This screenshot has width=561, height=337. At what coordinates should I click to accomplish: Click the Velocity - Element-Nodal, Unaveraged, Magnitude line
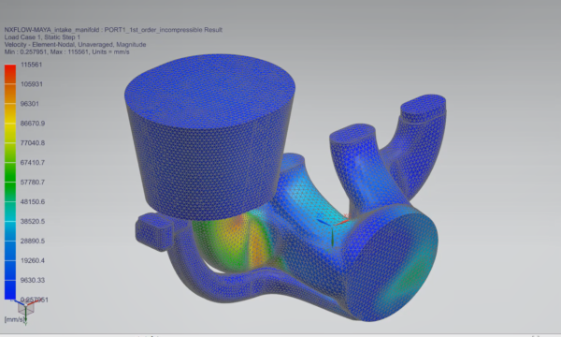pyautogui.click(x=75, y=44)
